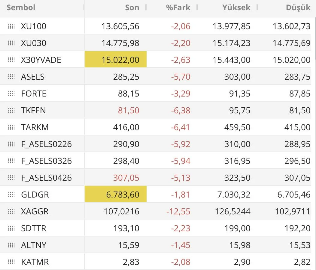The image size is (316, 270).
Task: Click the Yüksek column header
Action: (x=236, y=8)
